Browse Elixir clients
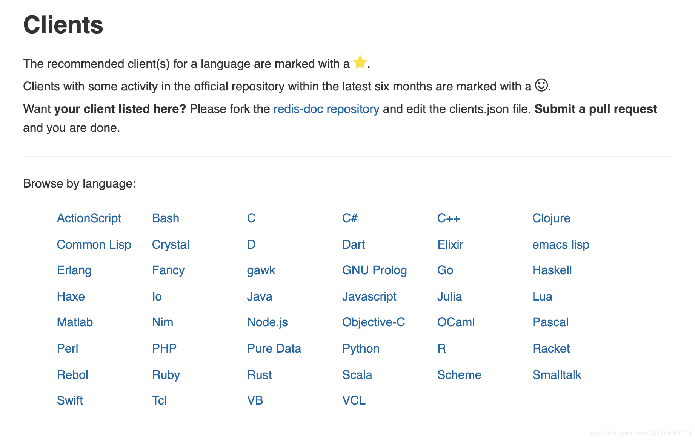 pyautogui.click(x=450, y=244)
